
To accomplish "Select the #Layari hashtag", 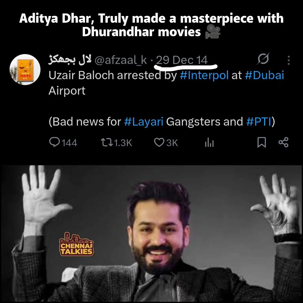I will click(144, 122).
